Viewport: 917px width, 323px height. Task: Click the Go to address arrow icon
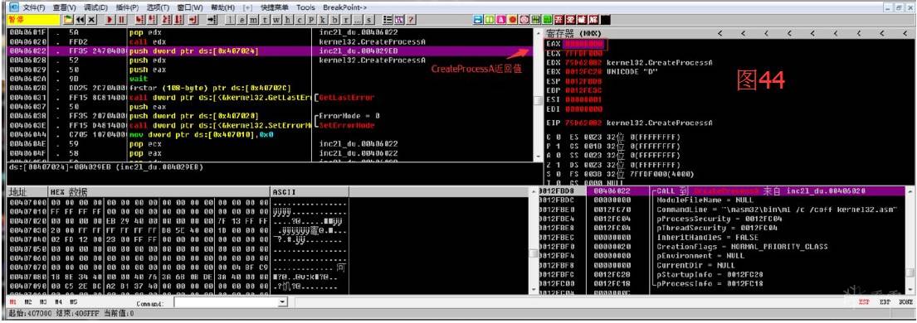coord(212,19)
